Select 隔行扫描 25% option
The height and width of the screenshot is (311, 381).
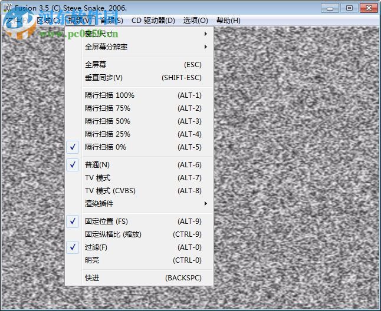click(139, 134)
